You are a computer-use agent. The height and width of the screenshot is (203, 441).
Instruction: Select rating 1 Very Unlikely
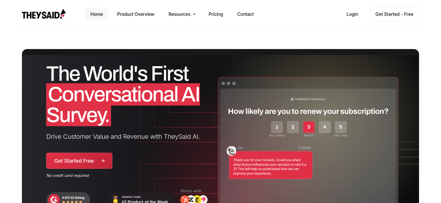pos(277,127)
